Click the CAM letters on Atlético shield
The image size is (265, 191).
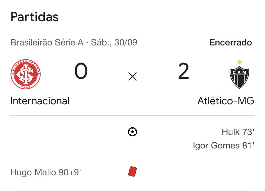click(x=239, y=72)
